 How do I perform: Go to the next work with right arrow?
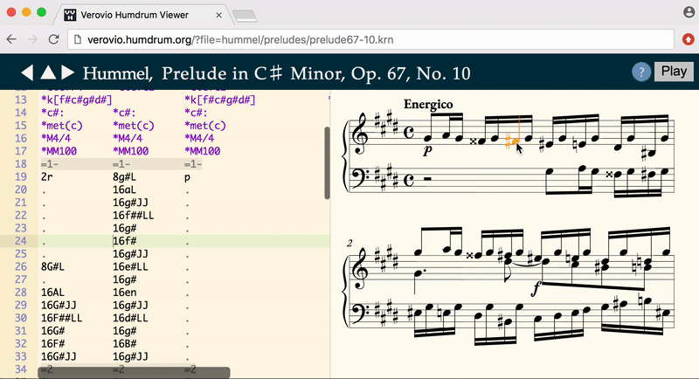pyautogui.click(x=68, y=72)
